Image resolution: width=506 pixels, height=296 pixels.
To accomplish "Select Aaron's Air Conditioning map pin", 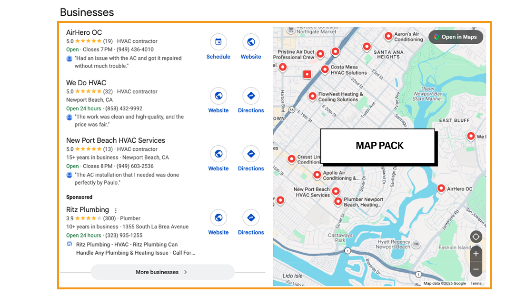I will pyautogui.click(x=388, y=36).
